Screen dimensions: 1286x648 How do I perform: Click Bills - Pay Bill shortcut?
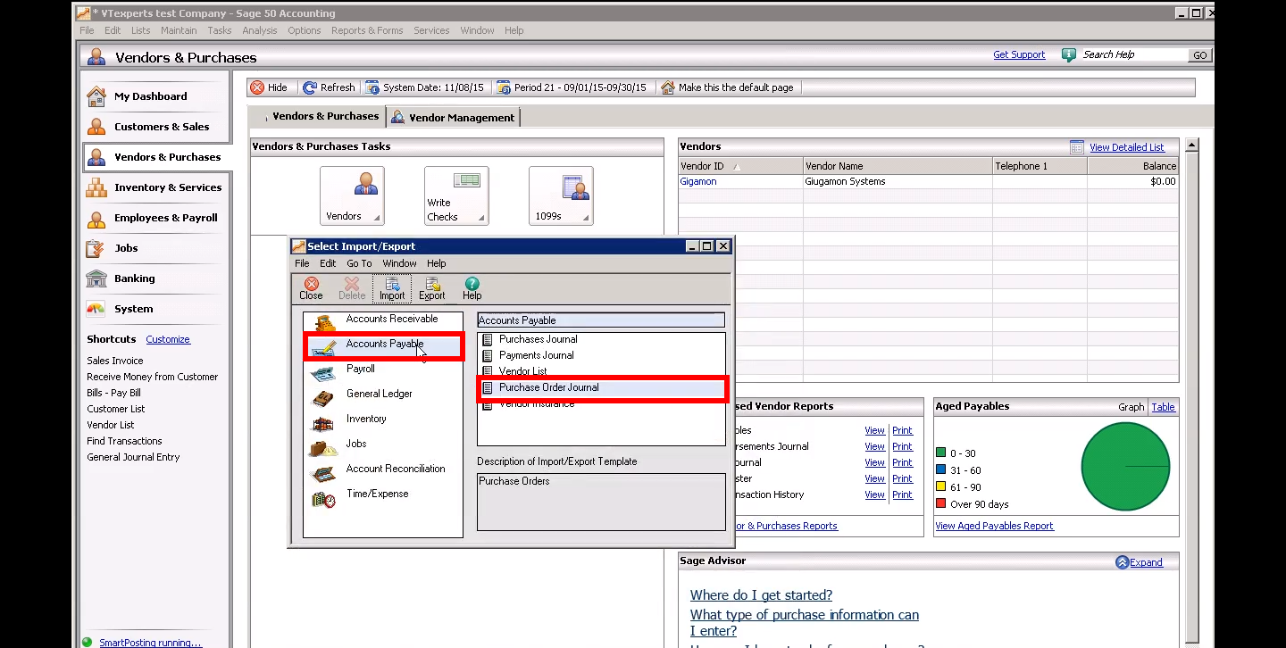114,393
